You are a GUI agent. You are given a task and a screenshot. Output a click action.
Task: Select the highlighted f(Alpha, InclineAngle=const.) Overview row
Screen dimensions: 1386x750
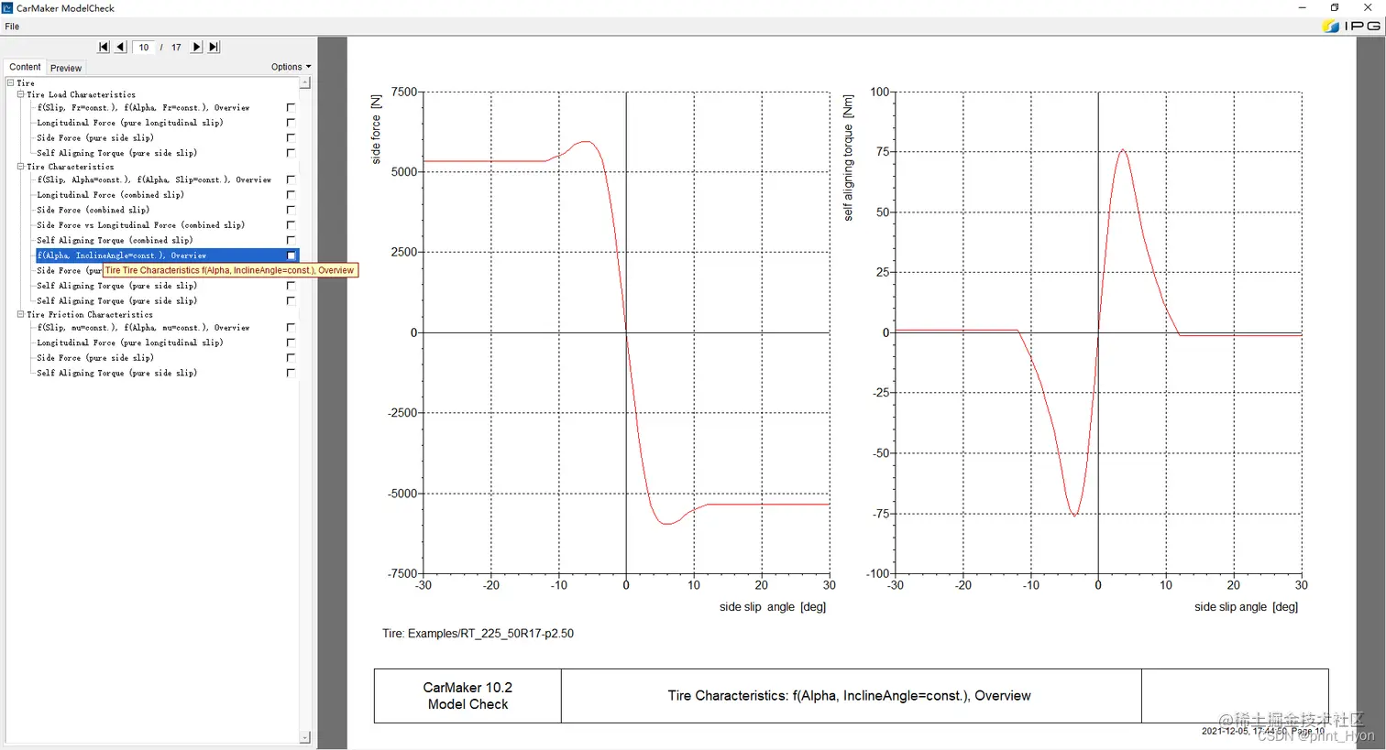coord(167,255)
